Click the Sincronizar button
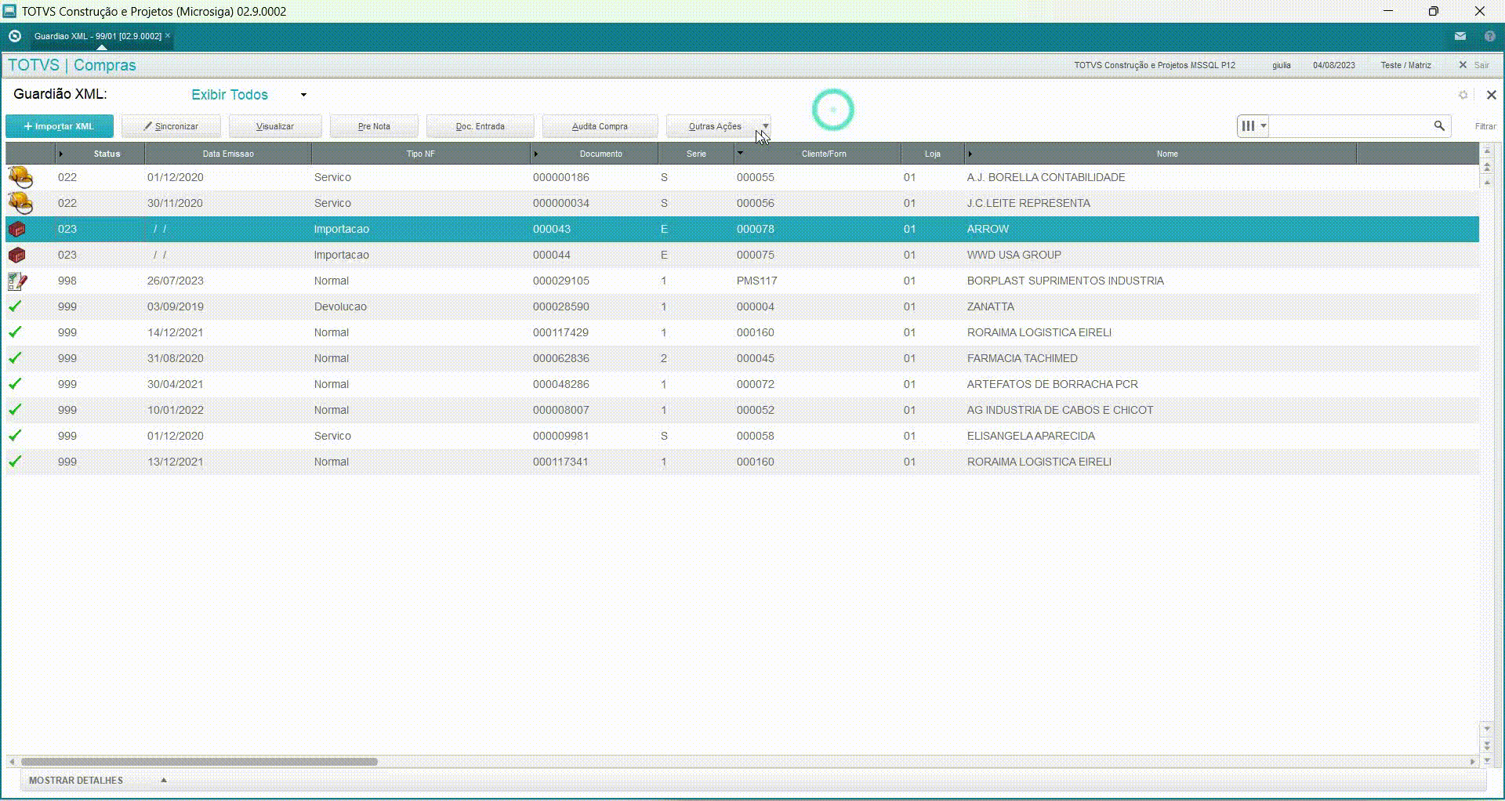This screenshot has height=801, width=1505. point(171,126)
